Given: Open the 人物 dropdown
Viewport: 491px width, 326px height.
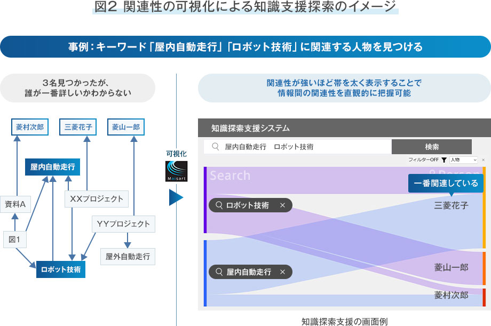Looking at the screenshot, I should coord(463,160).
